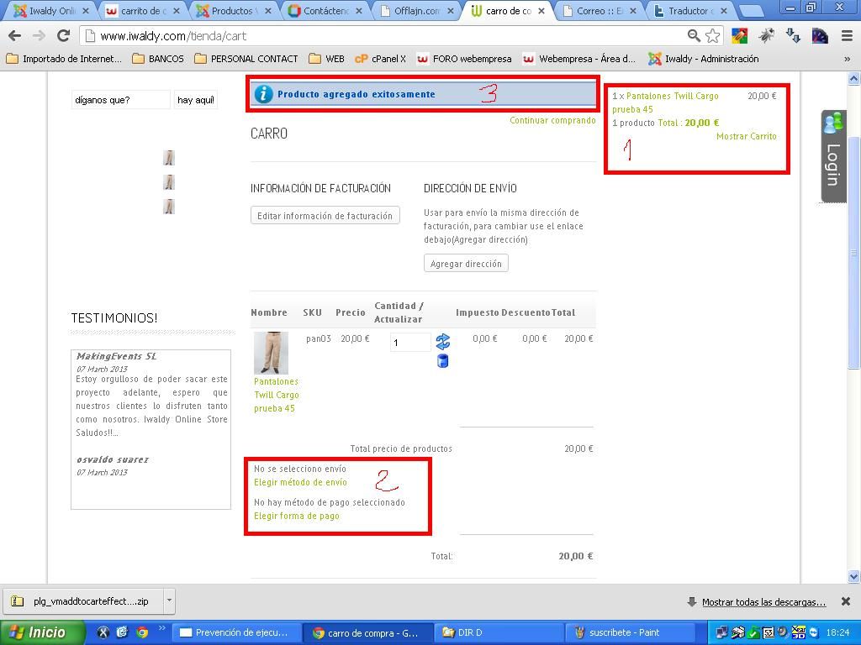This screenshot has width=861, height=645.
Task: Click the 'díganos que?' search field
Action: [121, 100]
